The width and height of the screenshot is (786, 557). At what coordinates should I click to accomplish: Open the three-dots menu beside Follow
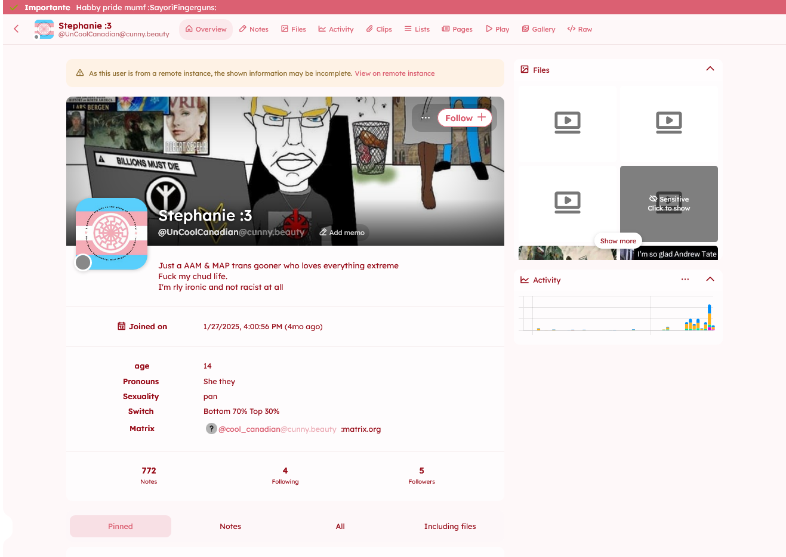[x=426, y=118]
